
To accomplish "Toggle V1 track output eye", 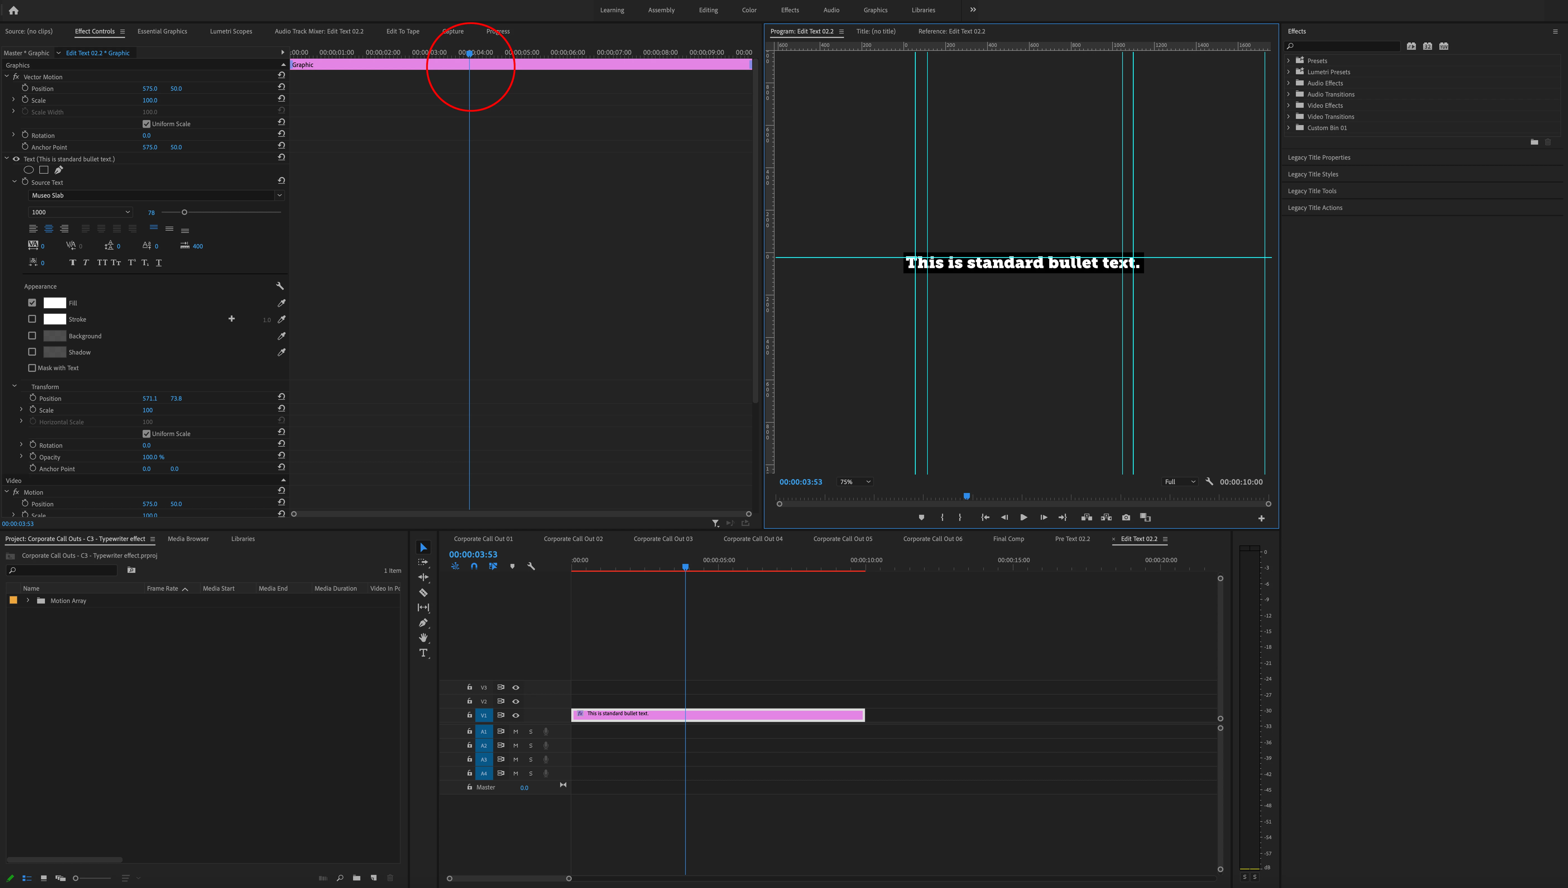I will (516, 715).
